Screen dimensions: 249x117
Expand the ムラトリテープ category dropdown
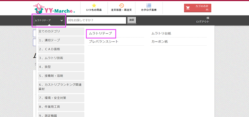tap(49, 20)
